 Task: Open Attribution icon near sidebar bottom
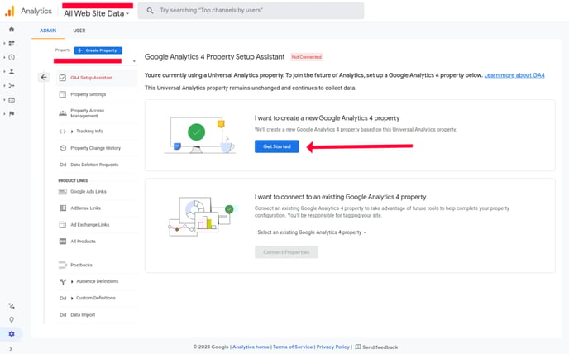click(x=12, y=306)
